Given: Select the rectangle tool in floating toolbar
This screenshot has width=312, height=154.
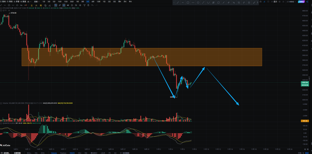Looking at the screenshot, I should (188, 2).
